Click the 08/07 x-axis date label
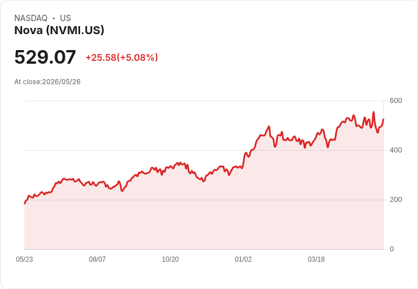The image size is (418, 289). pos(97,259)
